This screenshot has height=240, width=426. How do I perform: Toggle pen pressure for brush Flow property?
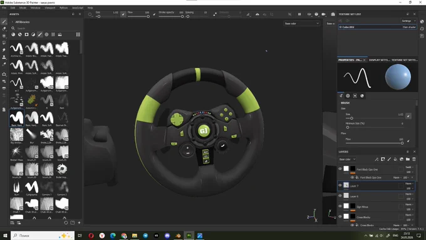(x=408, y=141)
